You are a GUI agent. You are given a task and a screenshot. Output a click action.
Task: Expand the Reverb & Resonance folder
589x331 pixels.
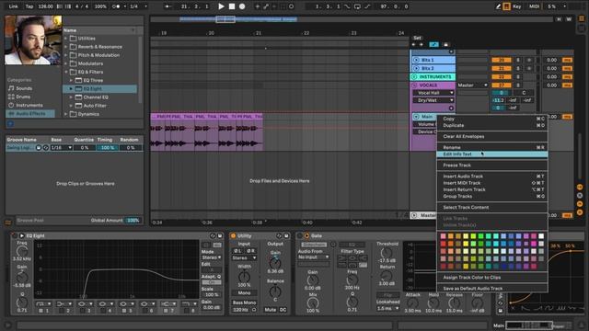point(66,47)
